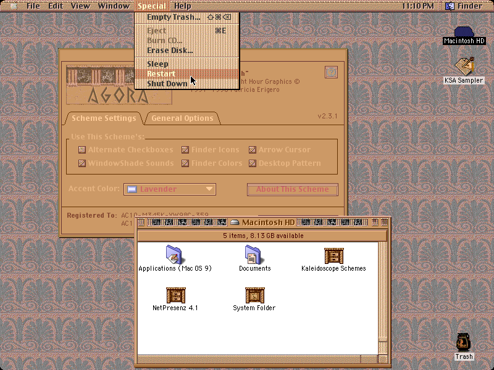
Task: Click the vertical scrollbar in Macintosh HD window
Action: pyautogui.click(x=383, y=298)
